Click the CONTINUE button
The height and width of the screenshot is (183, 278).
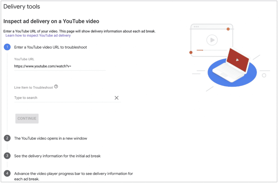[x=27, y=118]
